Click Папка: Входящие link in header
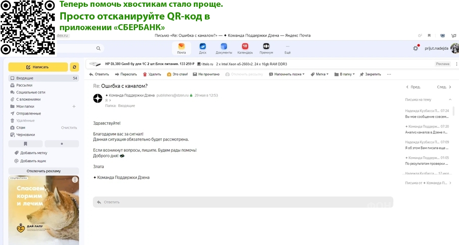459x245 pixels. click(x=120, y=106)
